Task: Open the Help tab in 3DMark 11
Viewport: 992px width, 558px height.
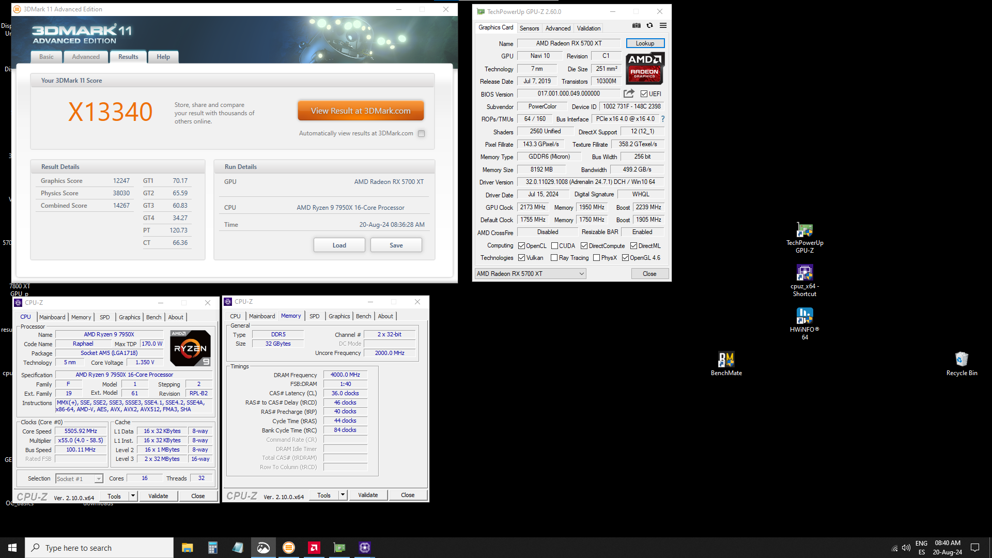Action: pyautogui.click(x=163, y=57)
